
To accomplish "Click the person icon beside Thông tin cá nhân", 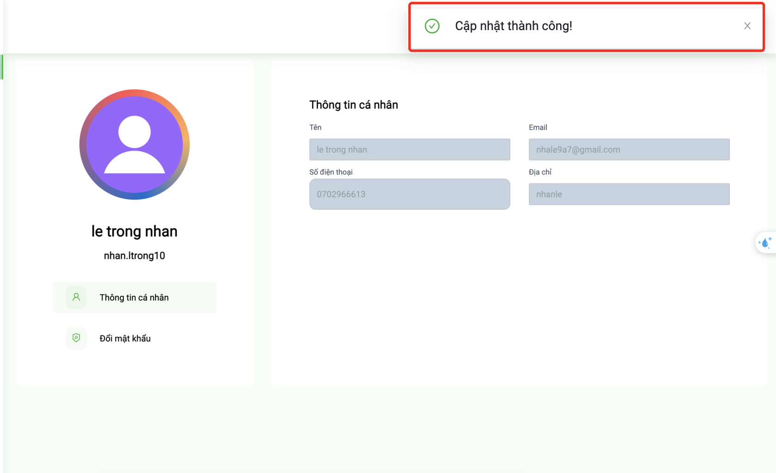I will click(76, 297).
